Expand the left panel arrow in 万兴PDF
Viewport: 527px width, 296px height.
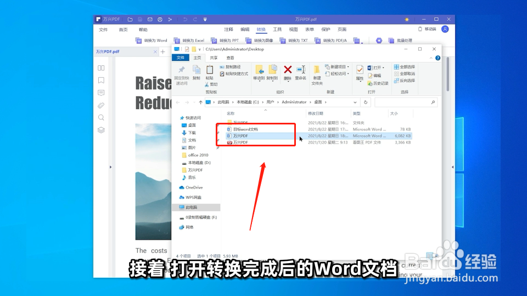coord(110,167)
